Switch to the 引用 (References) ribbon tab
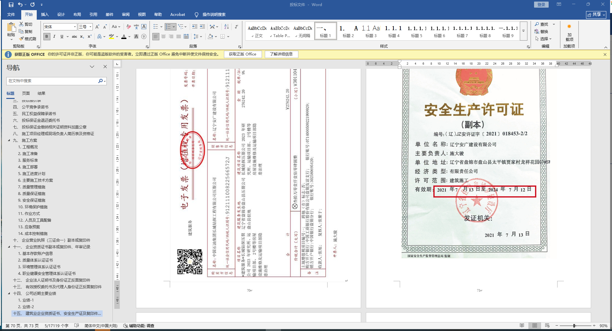The image size is (612, 331). (93, 15)
